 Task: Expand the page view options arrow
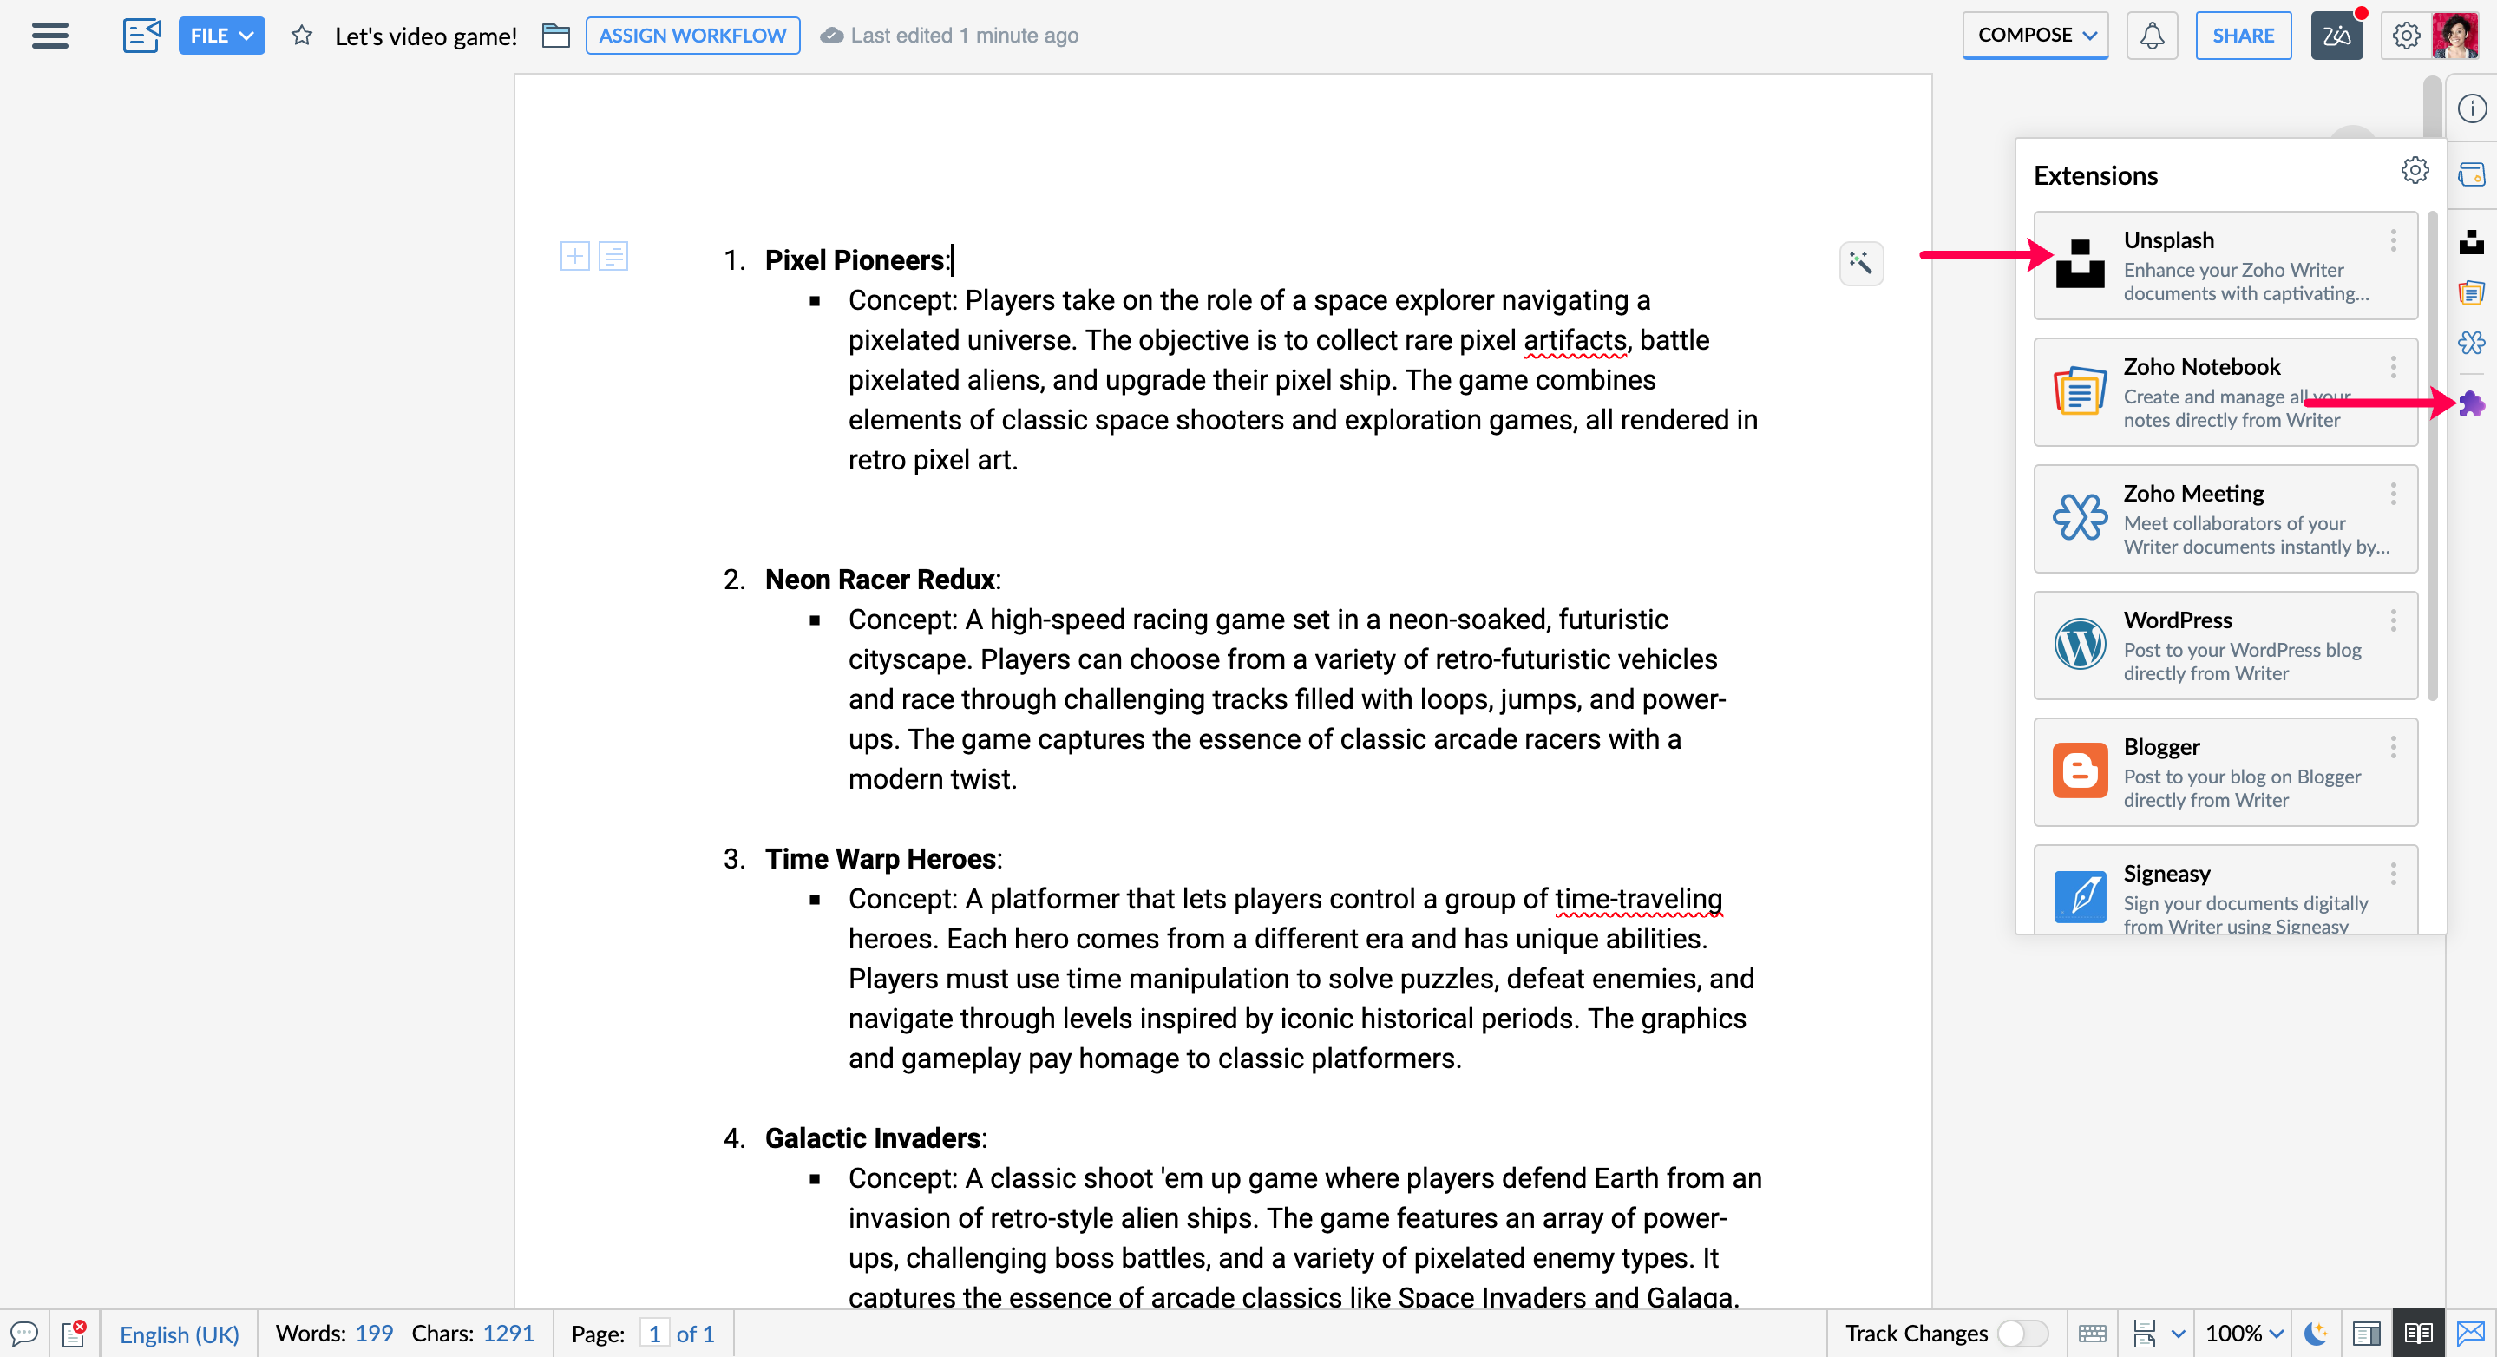point(2178,1334)
